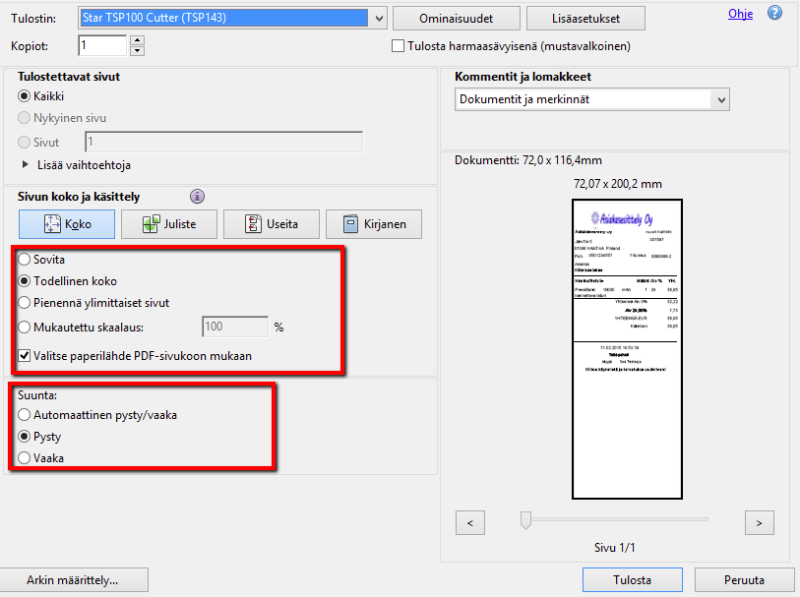
Task: Open Ominaisuudet printer properties
Action: coord(455,19)
